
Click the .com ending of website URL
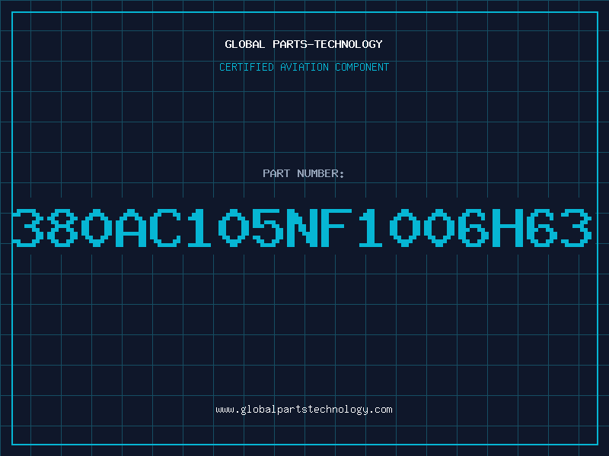click(380, 410)
